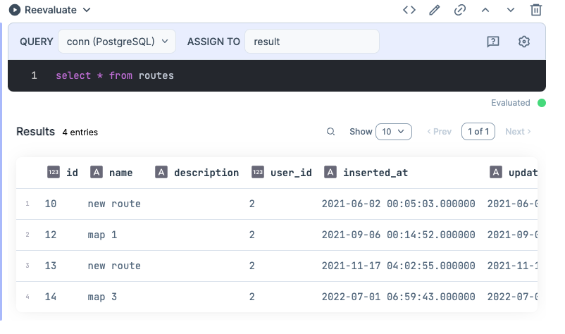Screen dimensions: 565x334
Task: Click the green Evaluated status dot
Action: tap(542, 103)
